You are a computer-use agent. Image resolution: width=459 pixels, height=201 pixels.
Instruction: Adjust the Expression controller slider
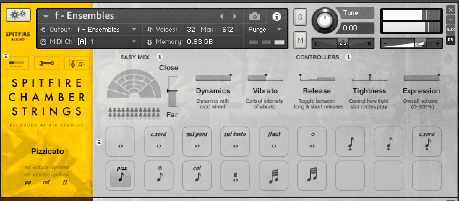422,77
